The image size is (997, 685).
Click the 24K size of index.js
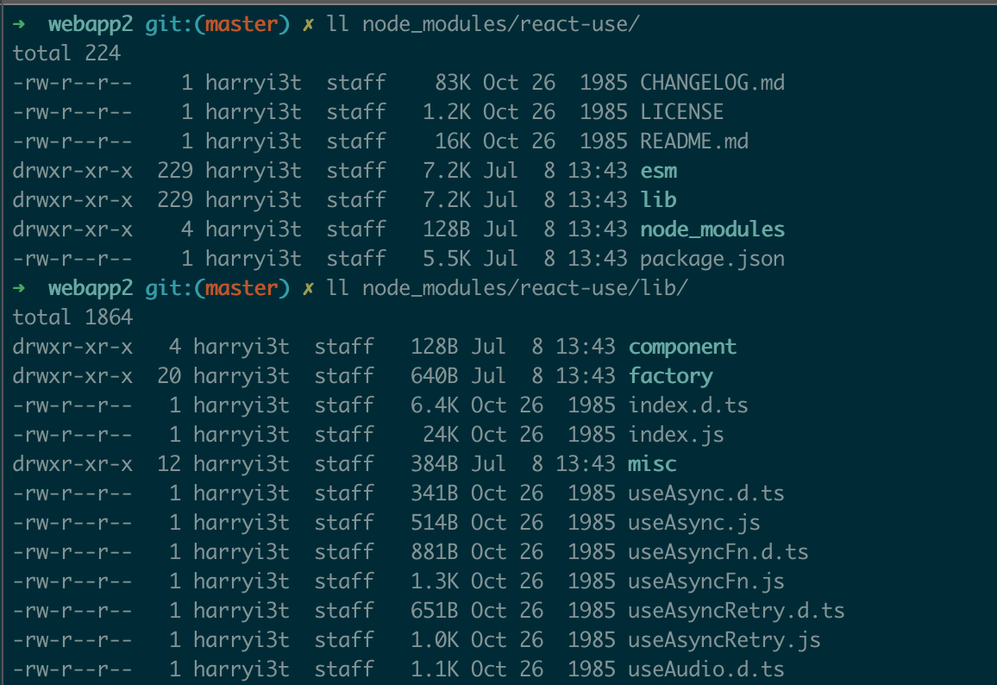tap(442, 435)
